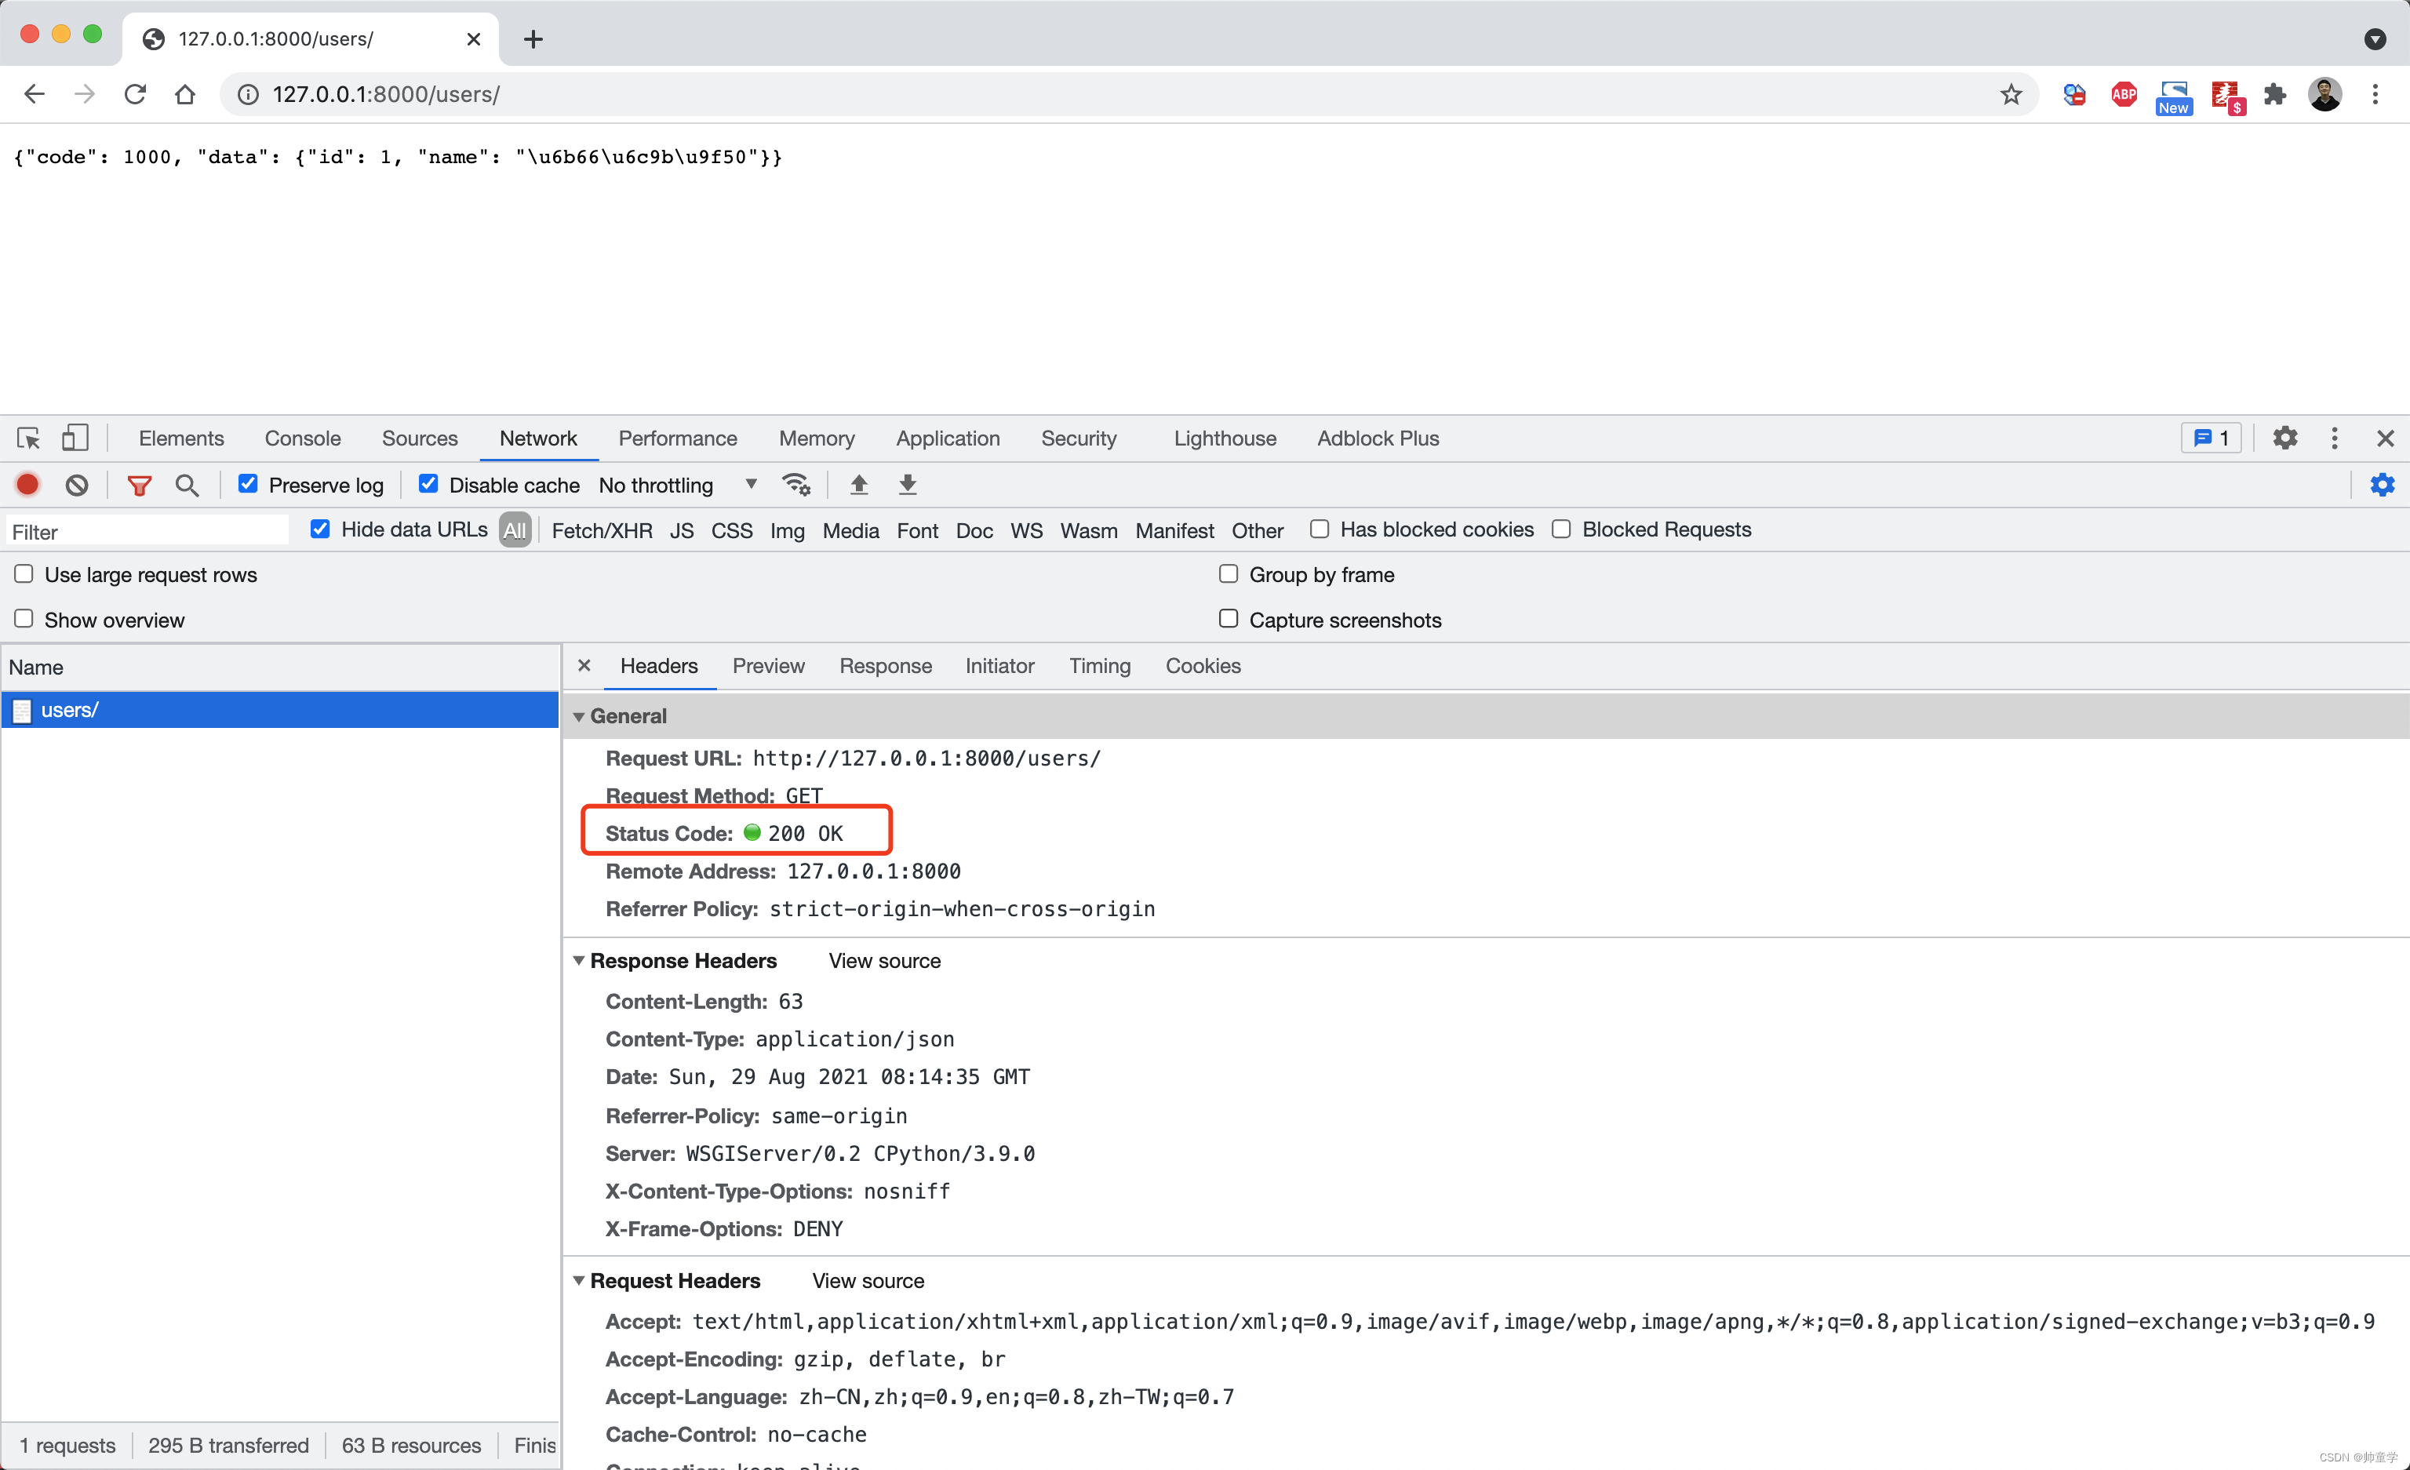Collapse the Response Headers section
This screenshot has width=2410, height=1470.
coord(579,962)
